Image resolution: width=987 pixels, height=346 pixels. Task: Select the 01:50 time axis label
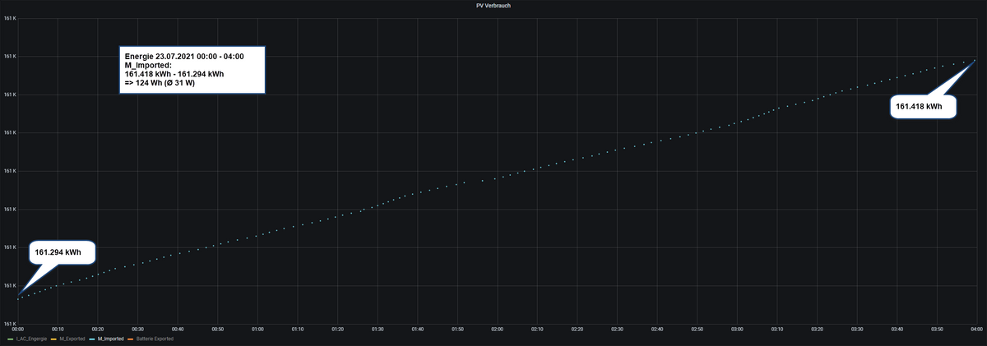(x=457, y=329)
